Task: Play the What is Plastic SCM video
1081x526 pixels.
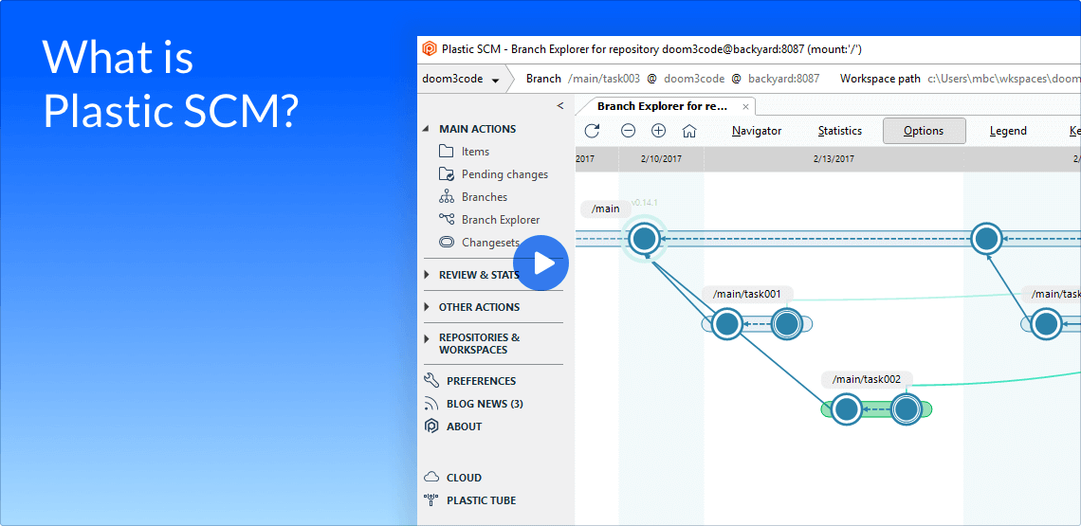Action: pos(540,263)
